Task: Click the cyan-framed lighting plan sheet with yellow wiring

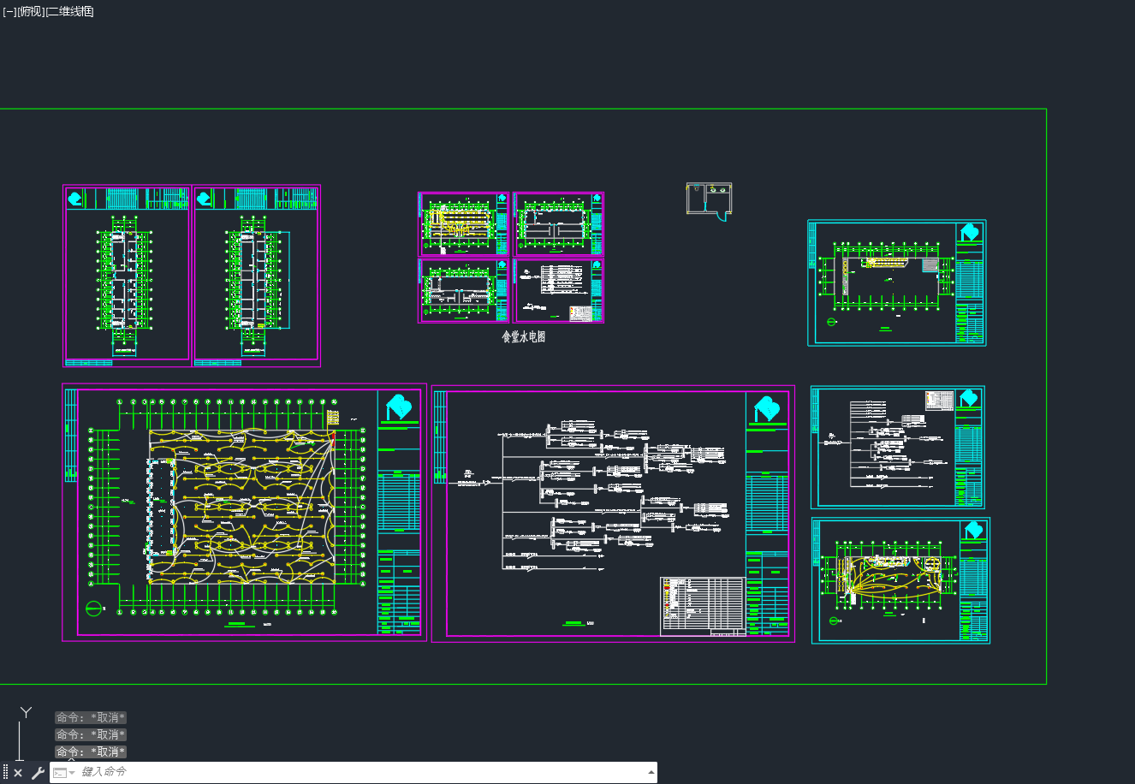Action: click(900, 580)
